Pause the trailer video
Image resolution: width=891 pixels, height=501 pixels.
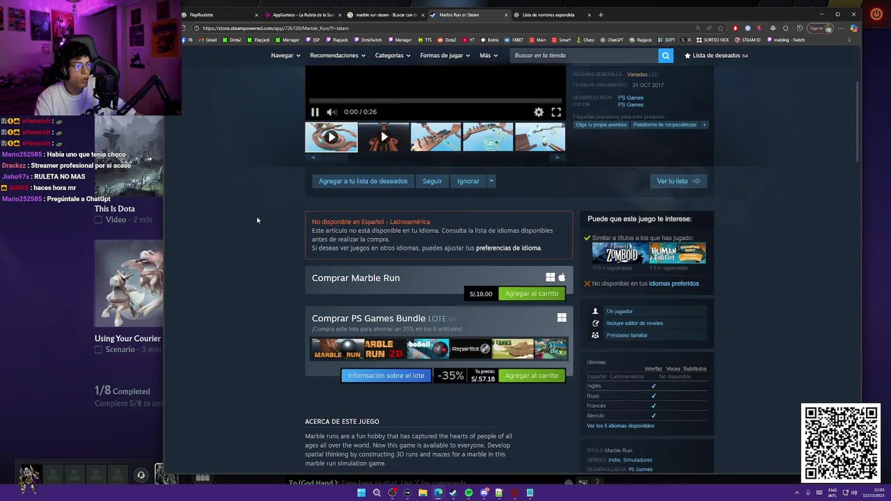pyautogui.click(x=315, y=112)
